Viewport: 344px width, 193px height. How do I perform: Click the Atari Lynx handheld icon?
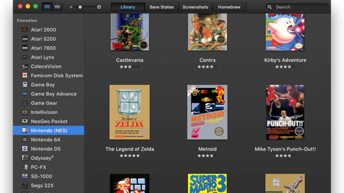pos(25,57)
